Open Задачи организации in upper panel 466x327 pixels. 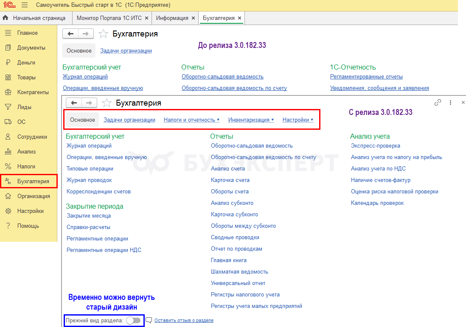click(x=126, y=51)
